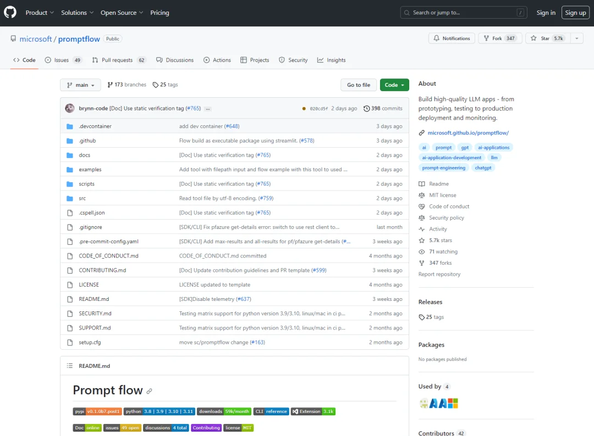The width and height of the screenshot is (594, 436).
Task: Open the GitHub home logo
Action: (x=10, y=13)
